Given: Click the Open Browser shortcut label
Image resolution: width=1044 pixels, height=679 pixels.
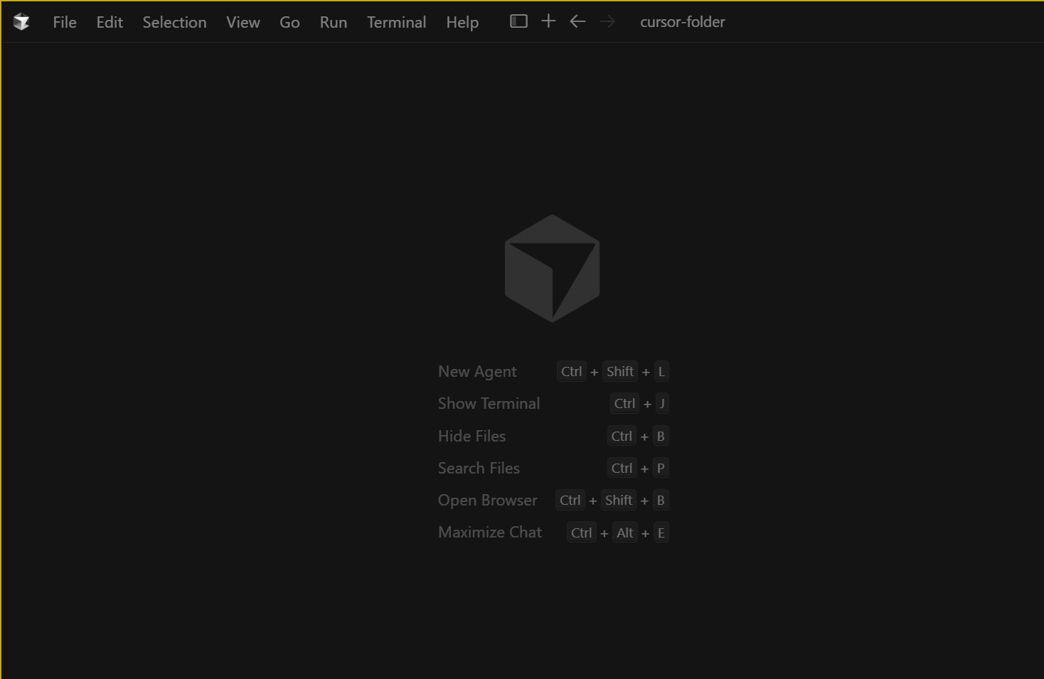Looking at the screenshot, I should (487, 501).
